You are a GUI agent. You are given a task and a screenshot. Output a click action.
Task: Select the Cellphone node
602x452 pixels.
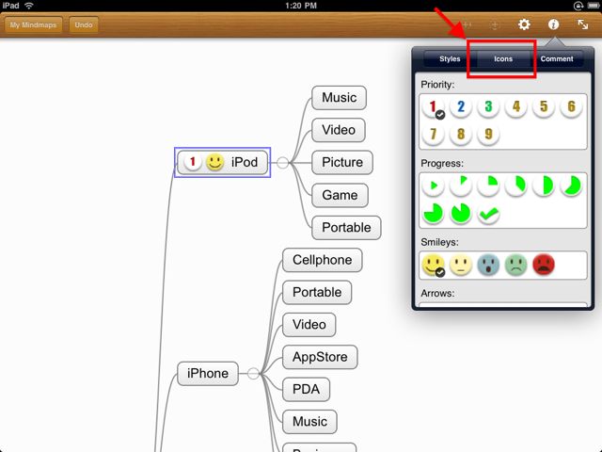point(322,260)
